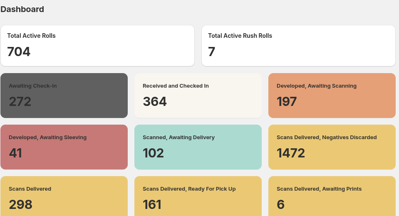Select the Awaiting Check-in card

click(x=64, y=96)
